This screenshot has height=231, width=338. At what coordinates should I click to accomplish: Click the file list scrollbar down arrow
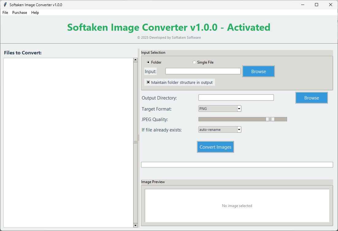click(136, 225)
